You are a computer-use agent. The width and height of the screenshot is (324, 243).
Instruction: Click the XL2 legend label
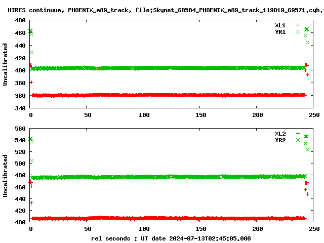pos(280,134)
